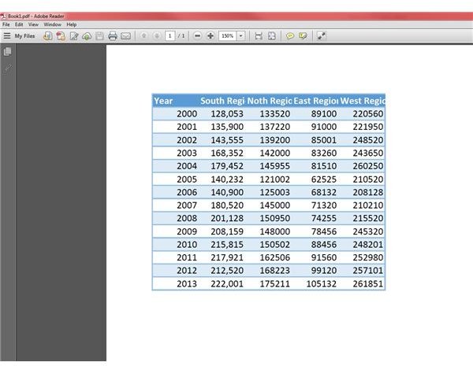
Task: Click the year cell 2000
Action: [187, 114]
